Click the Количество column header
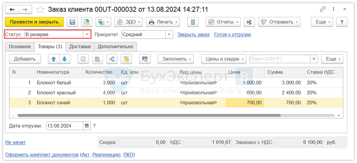Viewport: 357px width, 163px height. click(x=100, y=72)
